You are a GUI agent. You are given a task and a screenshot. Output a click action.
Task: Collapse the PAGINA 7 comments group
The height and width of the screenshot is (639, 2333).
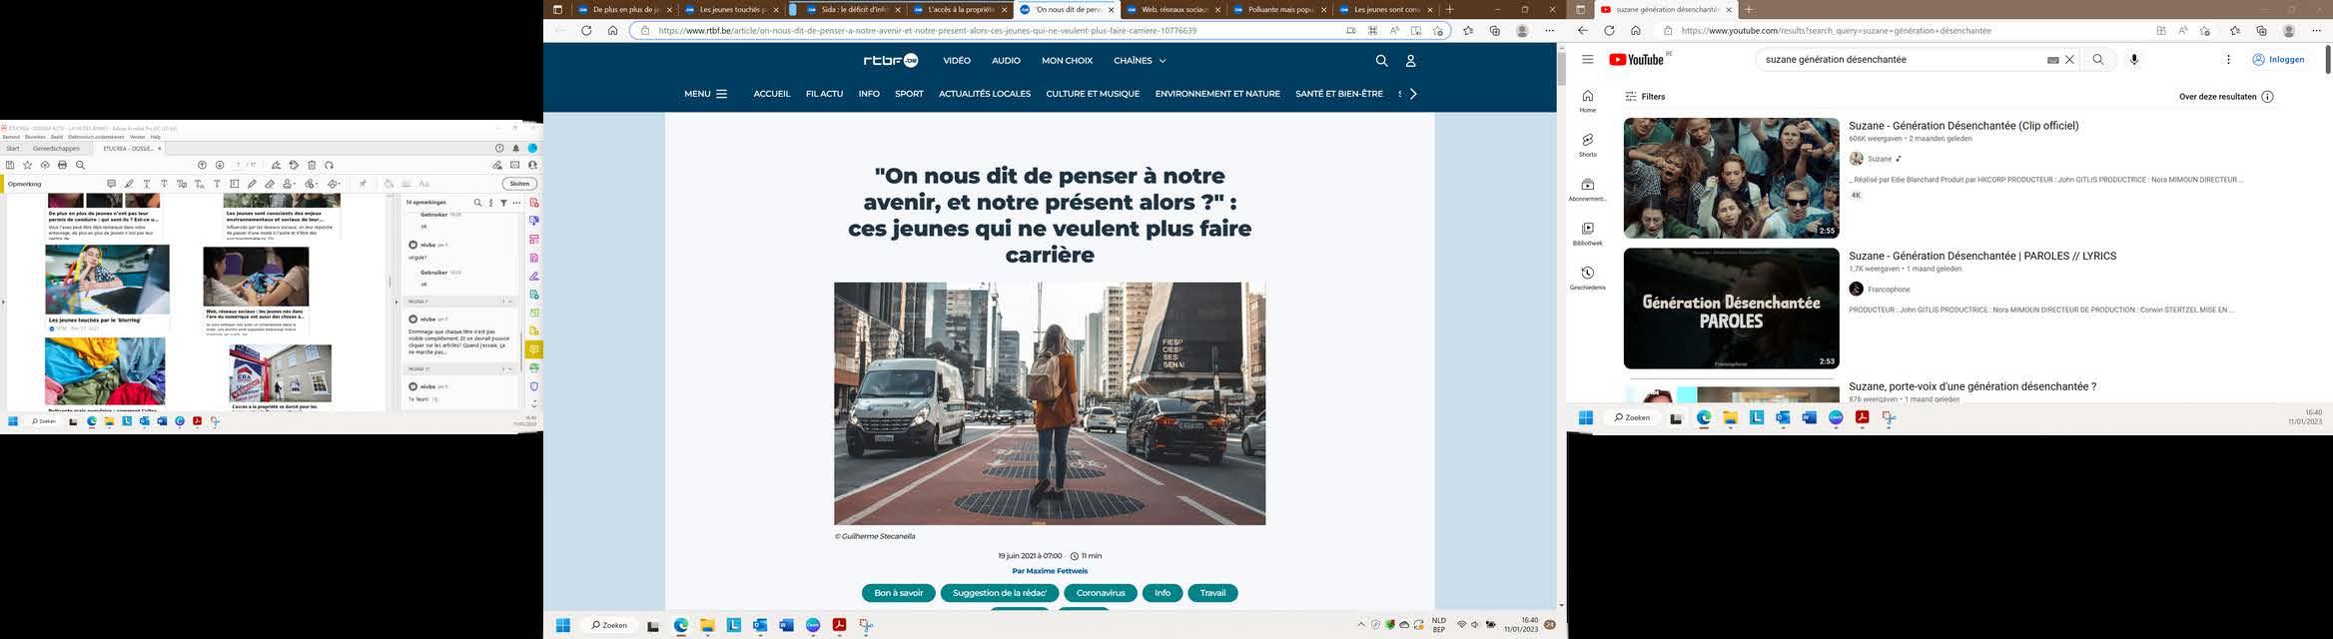(x=510, y=302)
